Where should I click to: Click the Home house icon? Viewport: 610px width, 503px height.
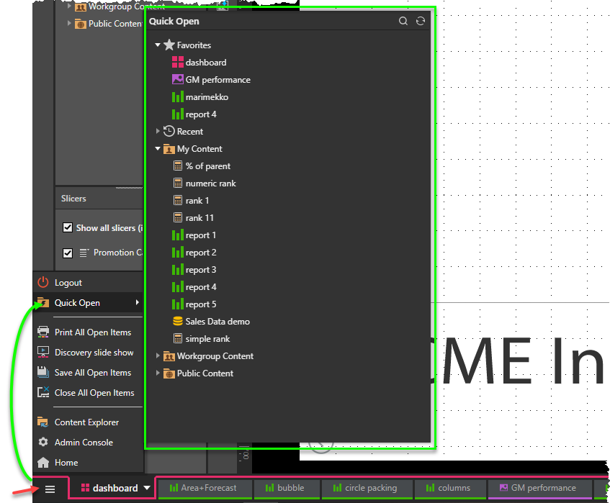point(43,463)
